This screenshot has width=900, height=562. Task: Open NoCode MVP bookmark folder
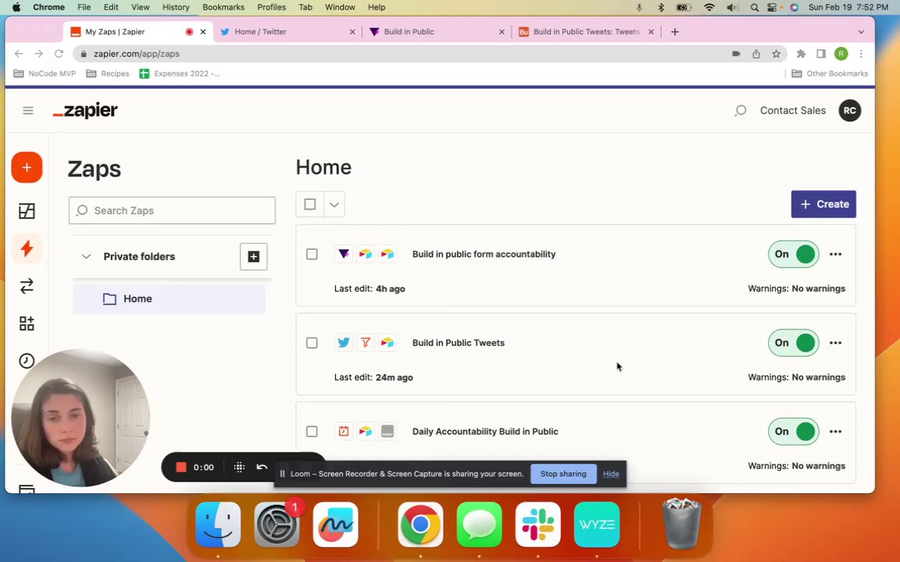[45, 73]
